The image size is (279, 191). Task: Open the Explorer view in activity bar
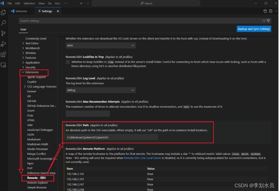[x=3, y=12]
